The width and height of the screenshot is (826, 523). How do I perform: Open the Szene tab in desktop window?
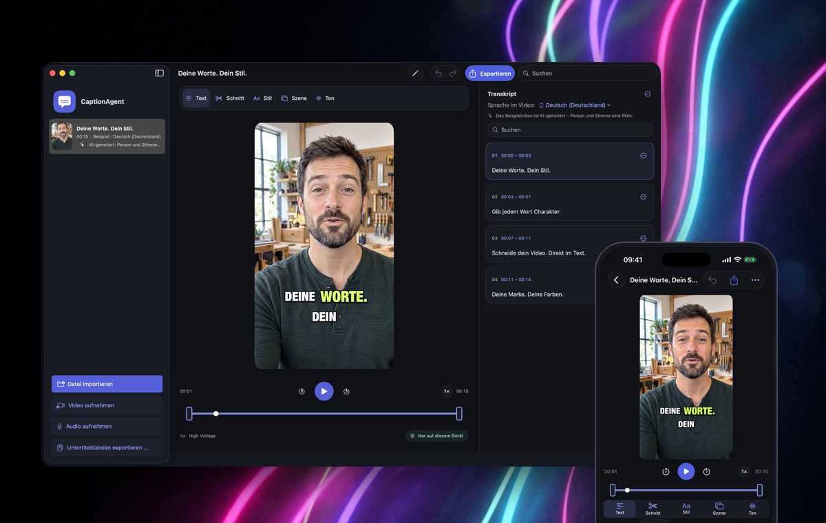click(294, 98)
